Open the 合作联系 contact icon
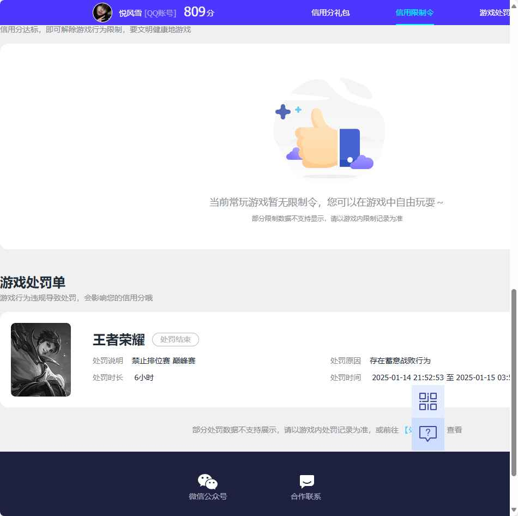518x516 pixels. (306, 481)
